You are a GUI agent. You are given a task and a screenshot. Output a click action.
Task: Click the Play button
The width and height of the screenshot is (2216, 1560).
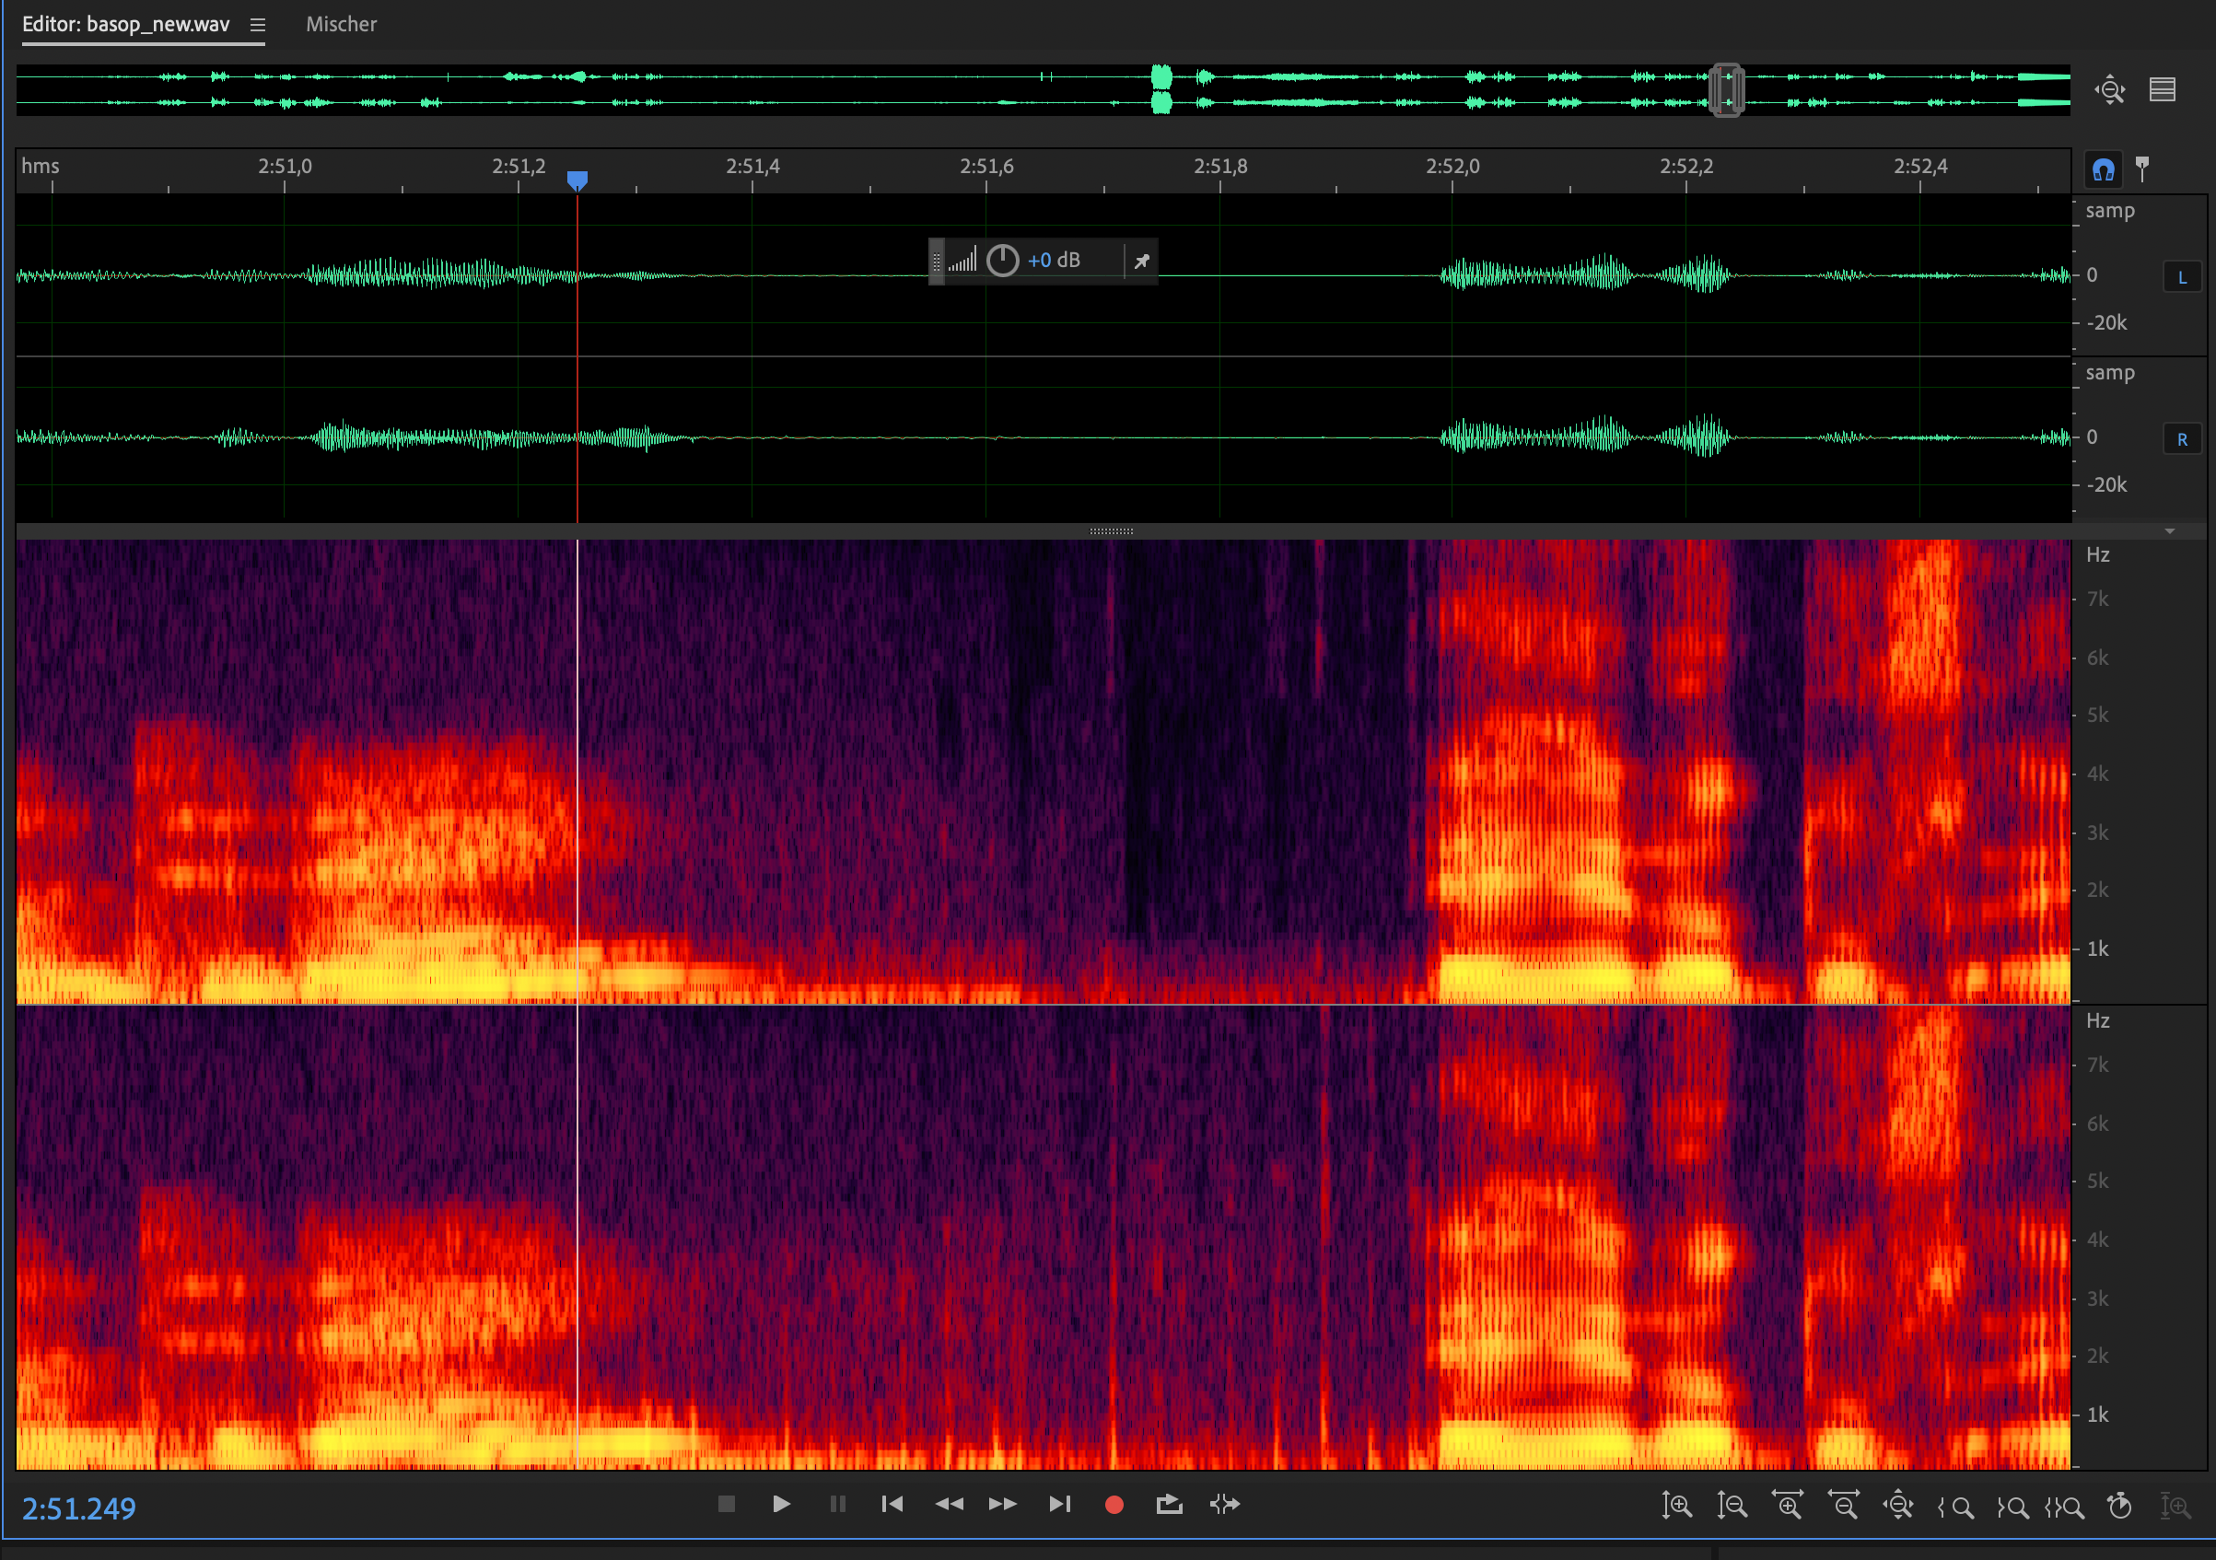point(781,1504)
